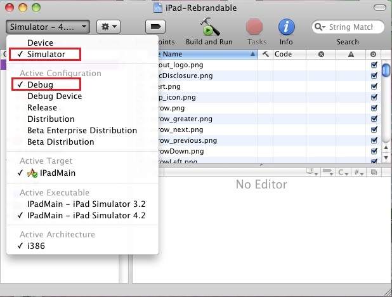
Task: Toggle target checkbox for arrowDown.png row
Action: (x=373, y=151)
